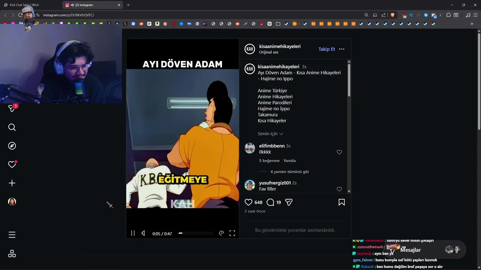Open the Explore compass icon
Image resolution: width=481 pixels, height=270 pixels.
(x=12, y=146)
